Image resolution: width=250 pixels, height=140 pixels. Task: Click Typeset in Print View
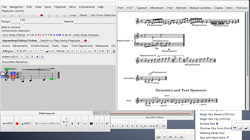point(141,8)
